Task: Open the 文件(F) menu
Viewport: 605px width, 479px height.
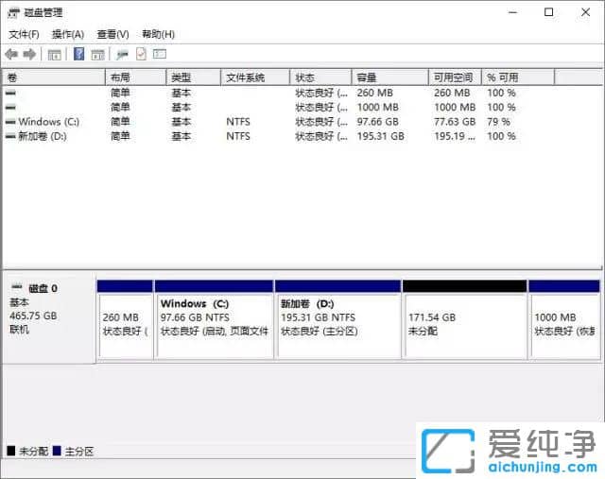Action: (24, 34)
